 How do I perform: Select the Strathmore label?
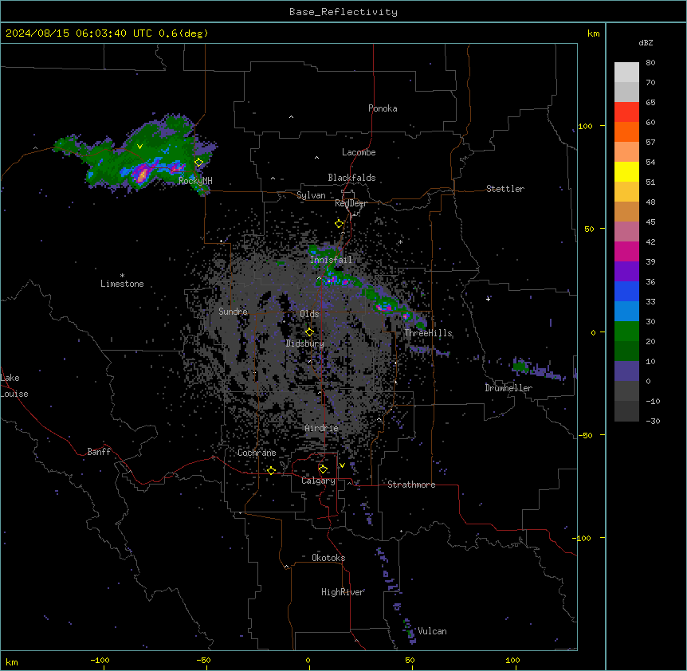click(x=411, y=485)
